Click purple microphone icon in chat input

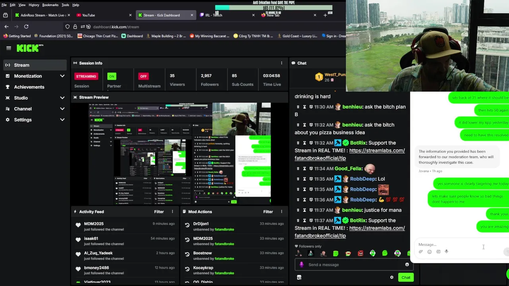click(301, 265)
